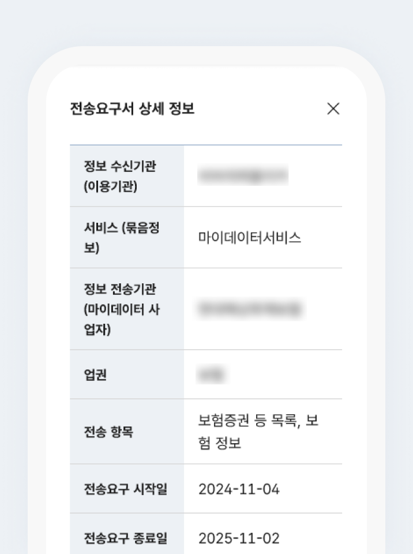Click the 보험증권 등 목록 value text
This screenshot has height=554, width=413.
click(249, 421)
